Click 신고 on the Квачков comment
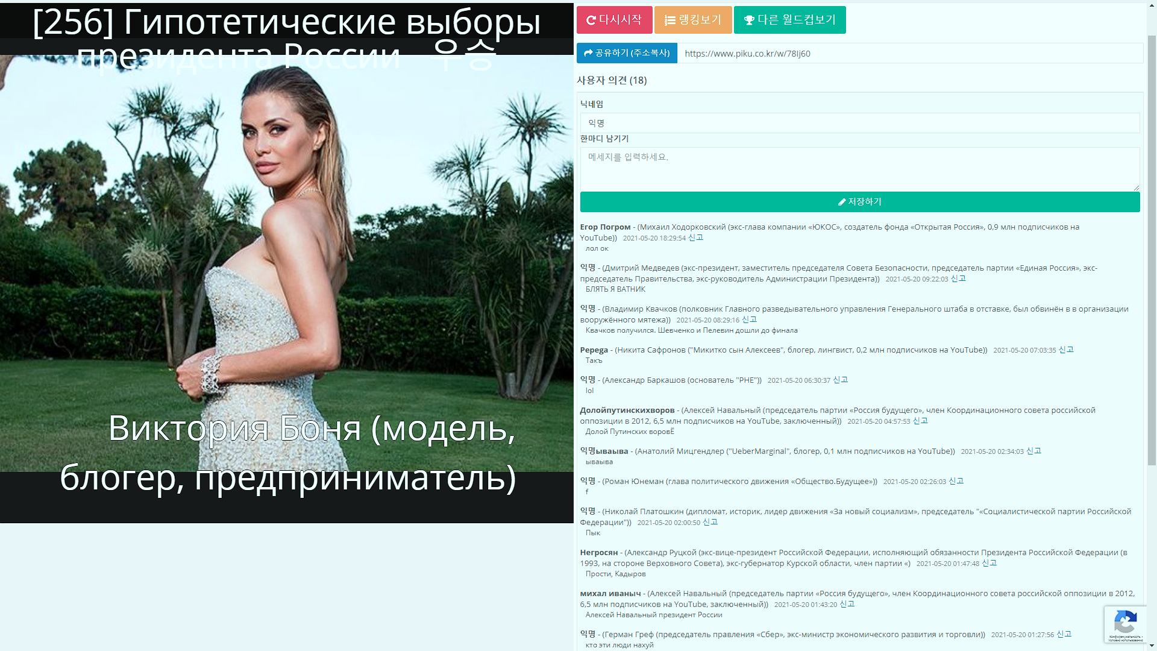Image resolution: width=1157 pixels, height=651 pixels. point(749,319)
